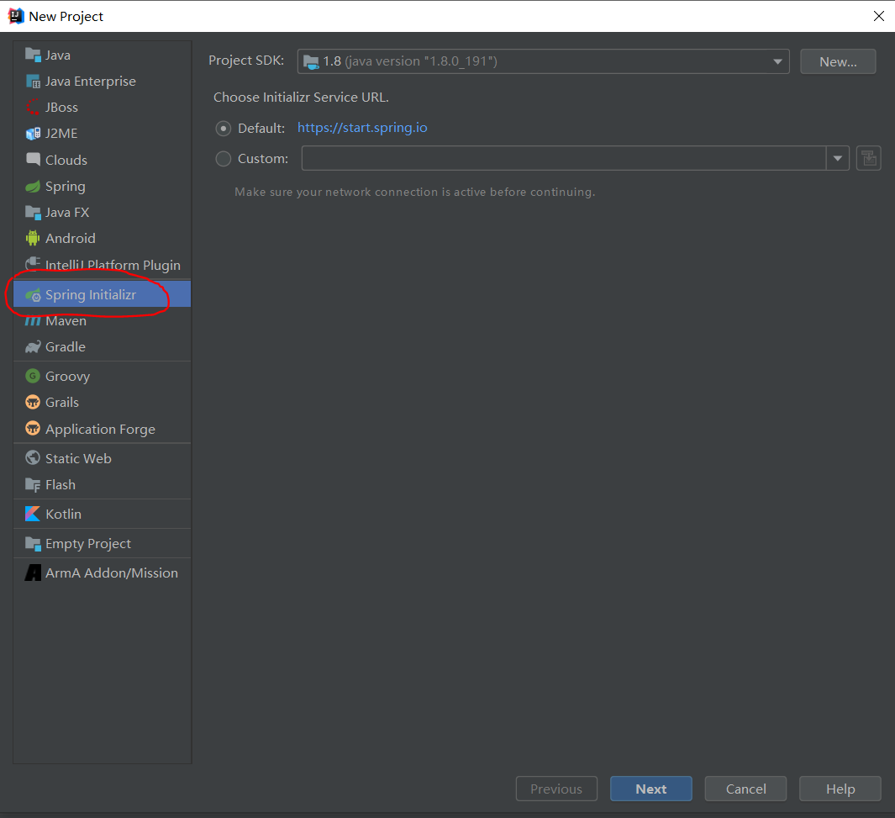The width and height of the screenshot is (895, 818).
Task: Select the Android label in the list
Action: (71, 238)
